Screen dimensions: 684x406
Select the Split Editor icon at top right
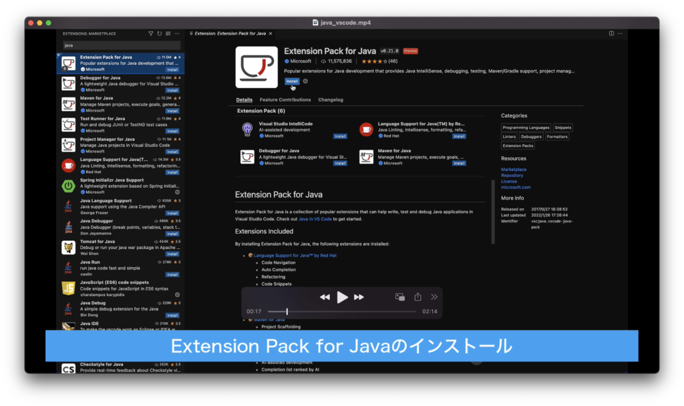(x=610, y=33)
